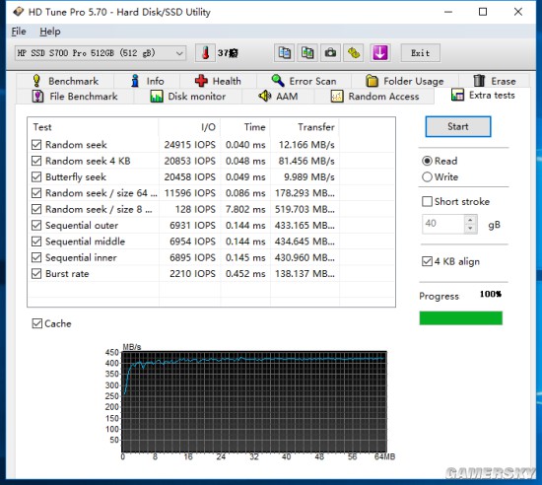542x485 pixels.
Task: Select the Write radio button
Action: (x=427, y=177)
